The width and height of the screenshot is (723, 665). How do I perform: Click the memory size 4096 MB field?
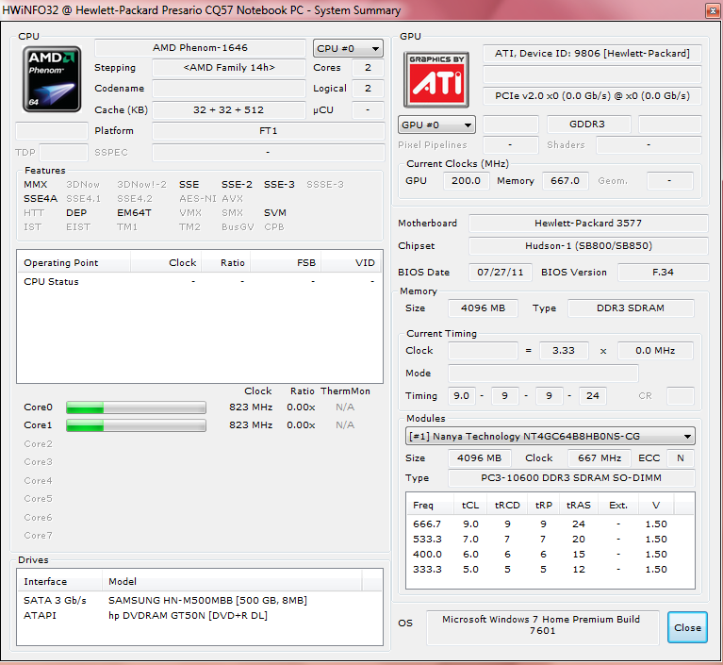483,308
